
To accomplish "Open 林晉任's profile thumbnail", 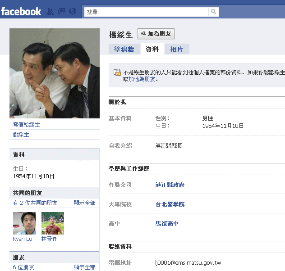I will pos(53,223).
